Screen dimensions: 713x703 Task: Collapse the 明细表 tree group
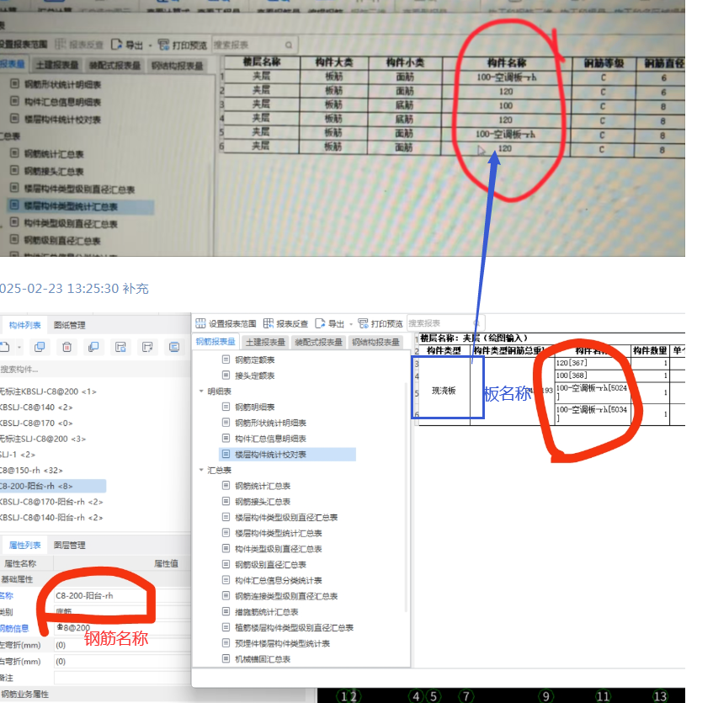201,391
